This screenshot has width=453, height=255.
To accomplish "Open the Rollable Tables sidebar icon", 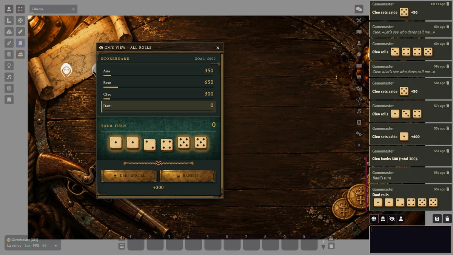I will 359,77.
